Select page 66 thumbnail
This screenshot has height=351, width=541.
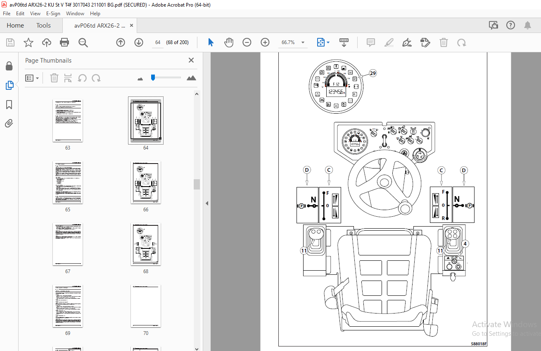pos(146,183)
